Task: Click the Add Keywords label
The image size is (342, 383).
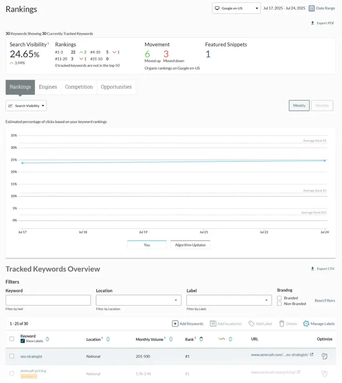Action: pos(192,324)
